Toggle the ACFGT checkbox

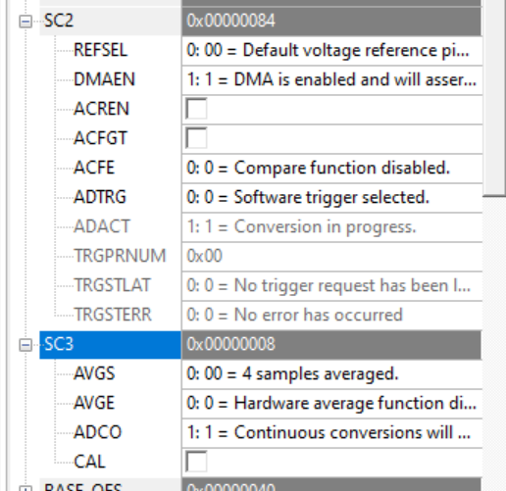196,138
